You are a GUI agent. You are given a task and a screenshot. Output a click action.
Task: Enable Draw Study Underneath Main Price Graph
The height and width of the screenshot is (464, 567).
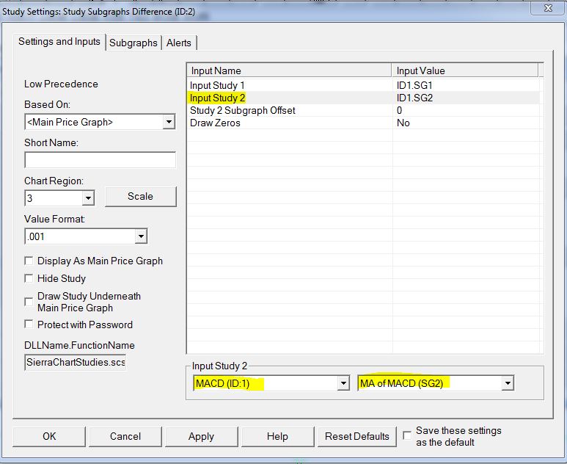[x=29, y=302]
